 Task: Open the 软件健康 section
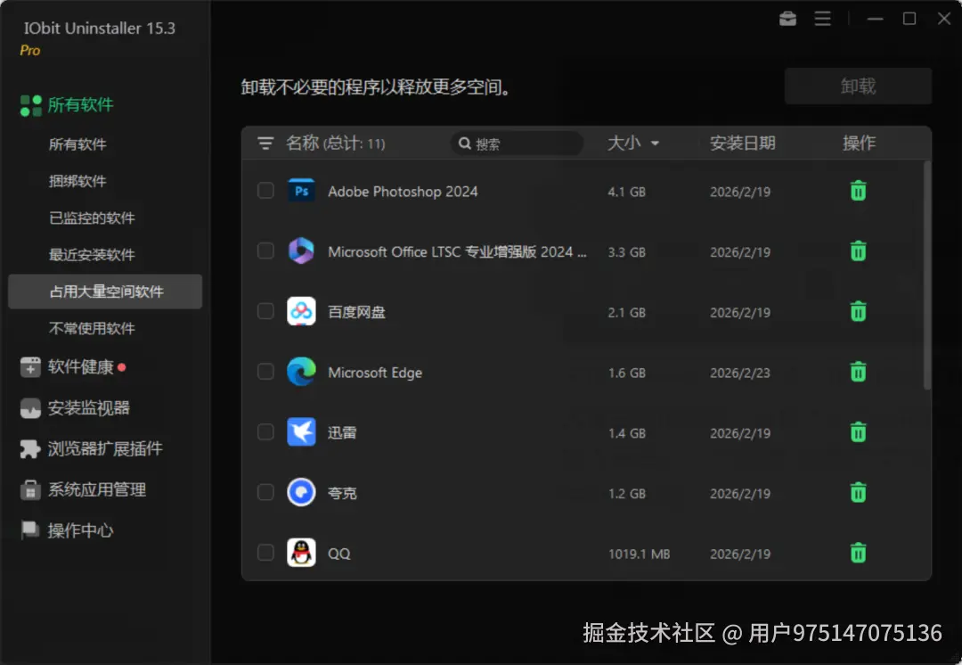pos(80,367)
